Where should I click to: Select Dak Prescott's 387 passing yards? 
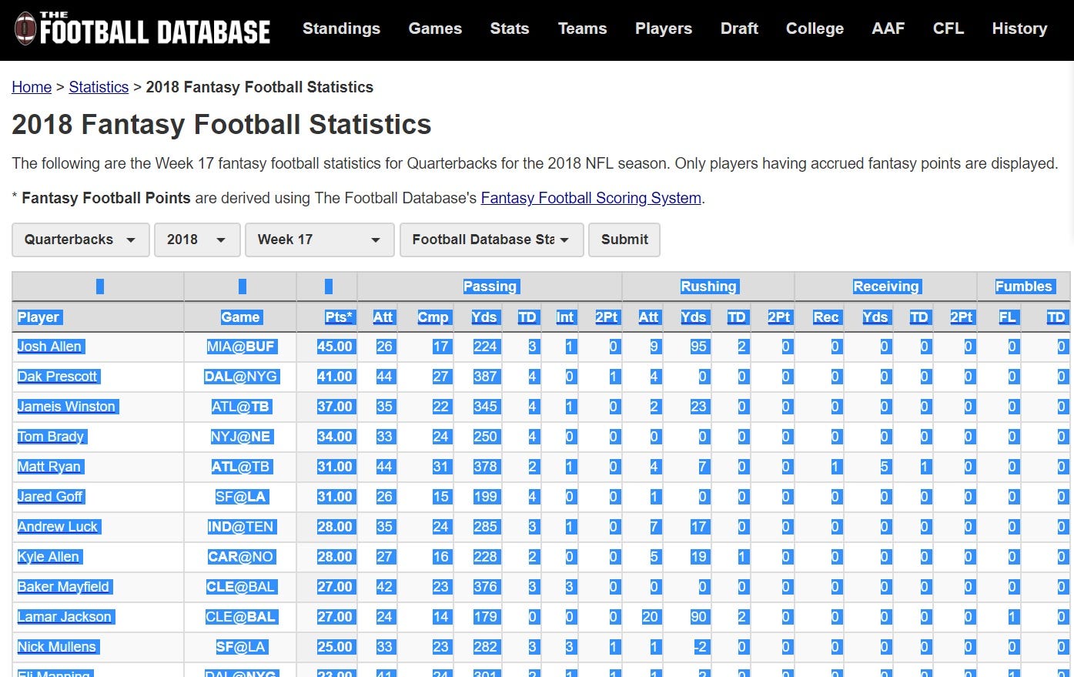point(485,377)
